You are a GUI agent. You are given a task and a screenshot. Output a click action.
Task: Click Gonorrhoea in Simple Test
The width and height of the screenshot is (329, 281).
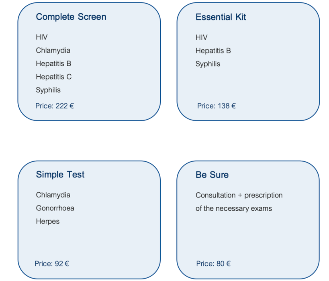click(x=55, y=208)
